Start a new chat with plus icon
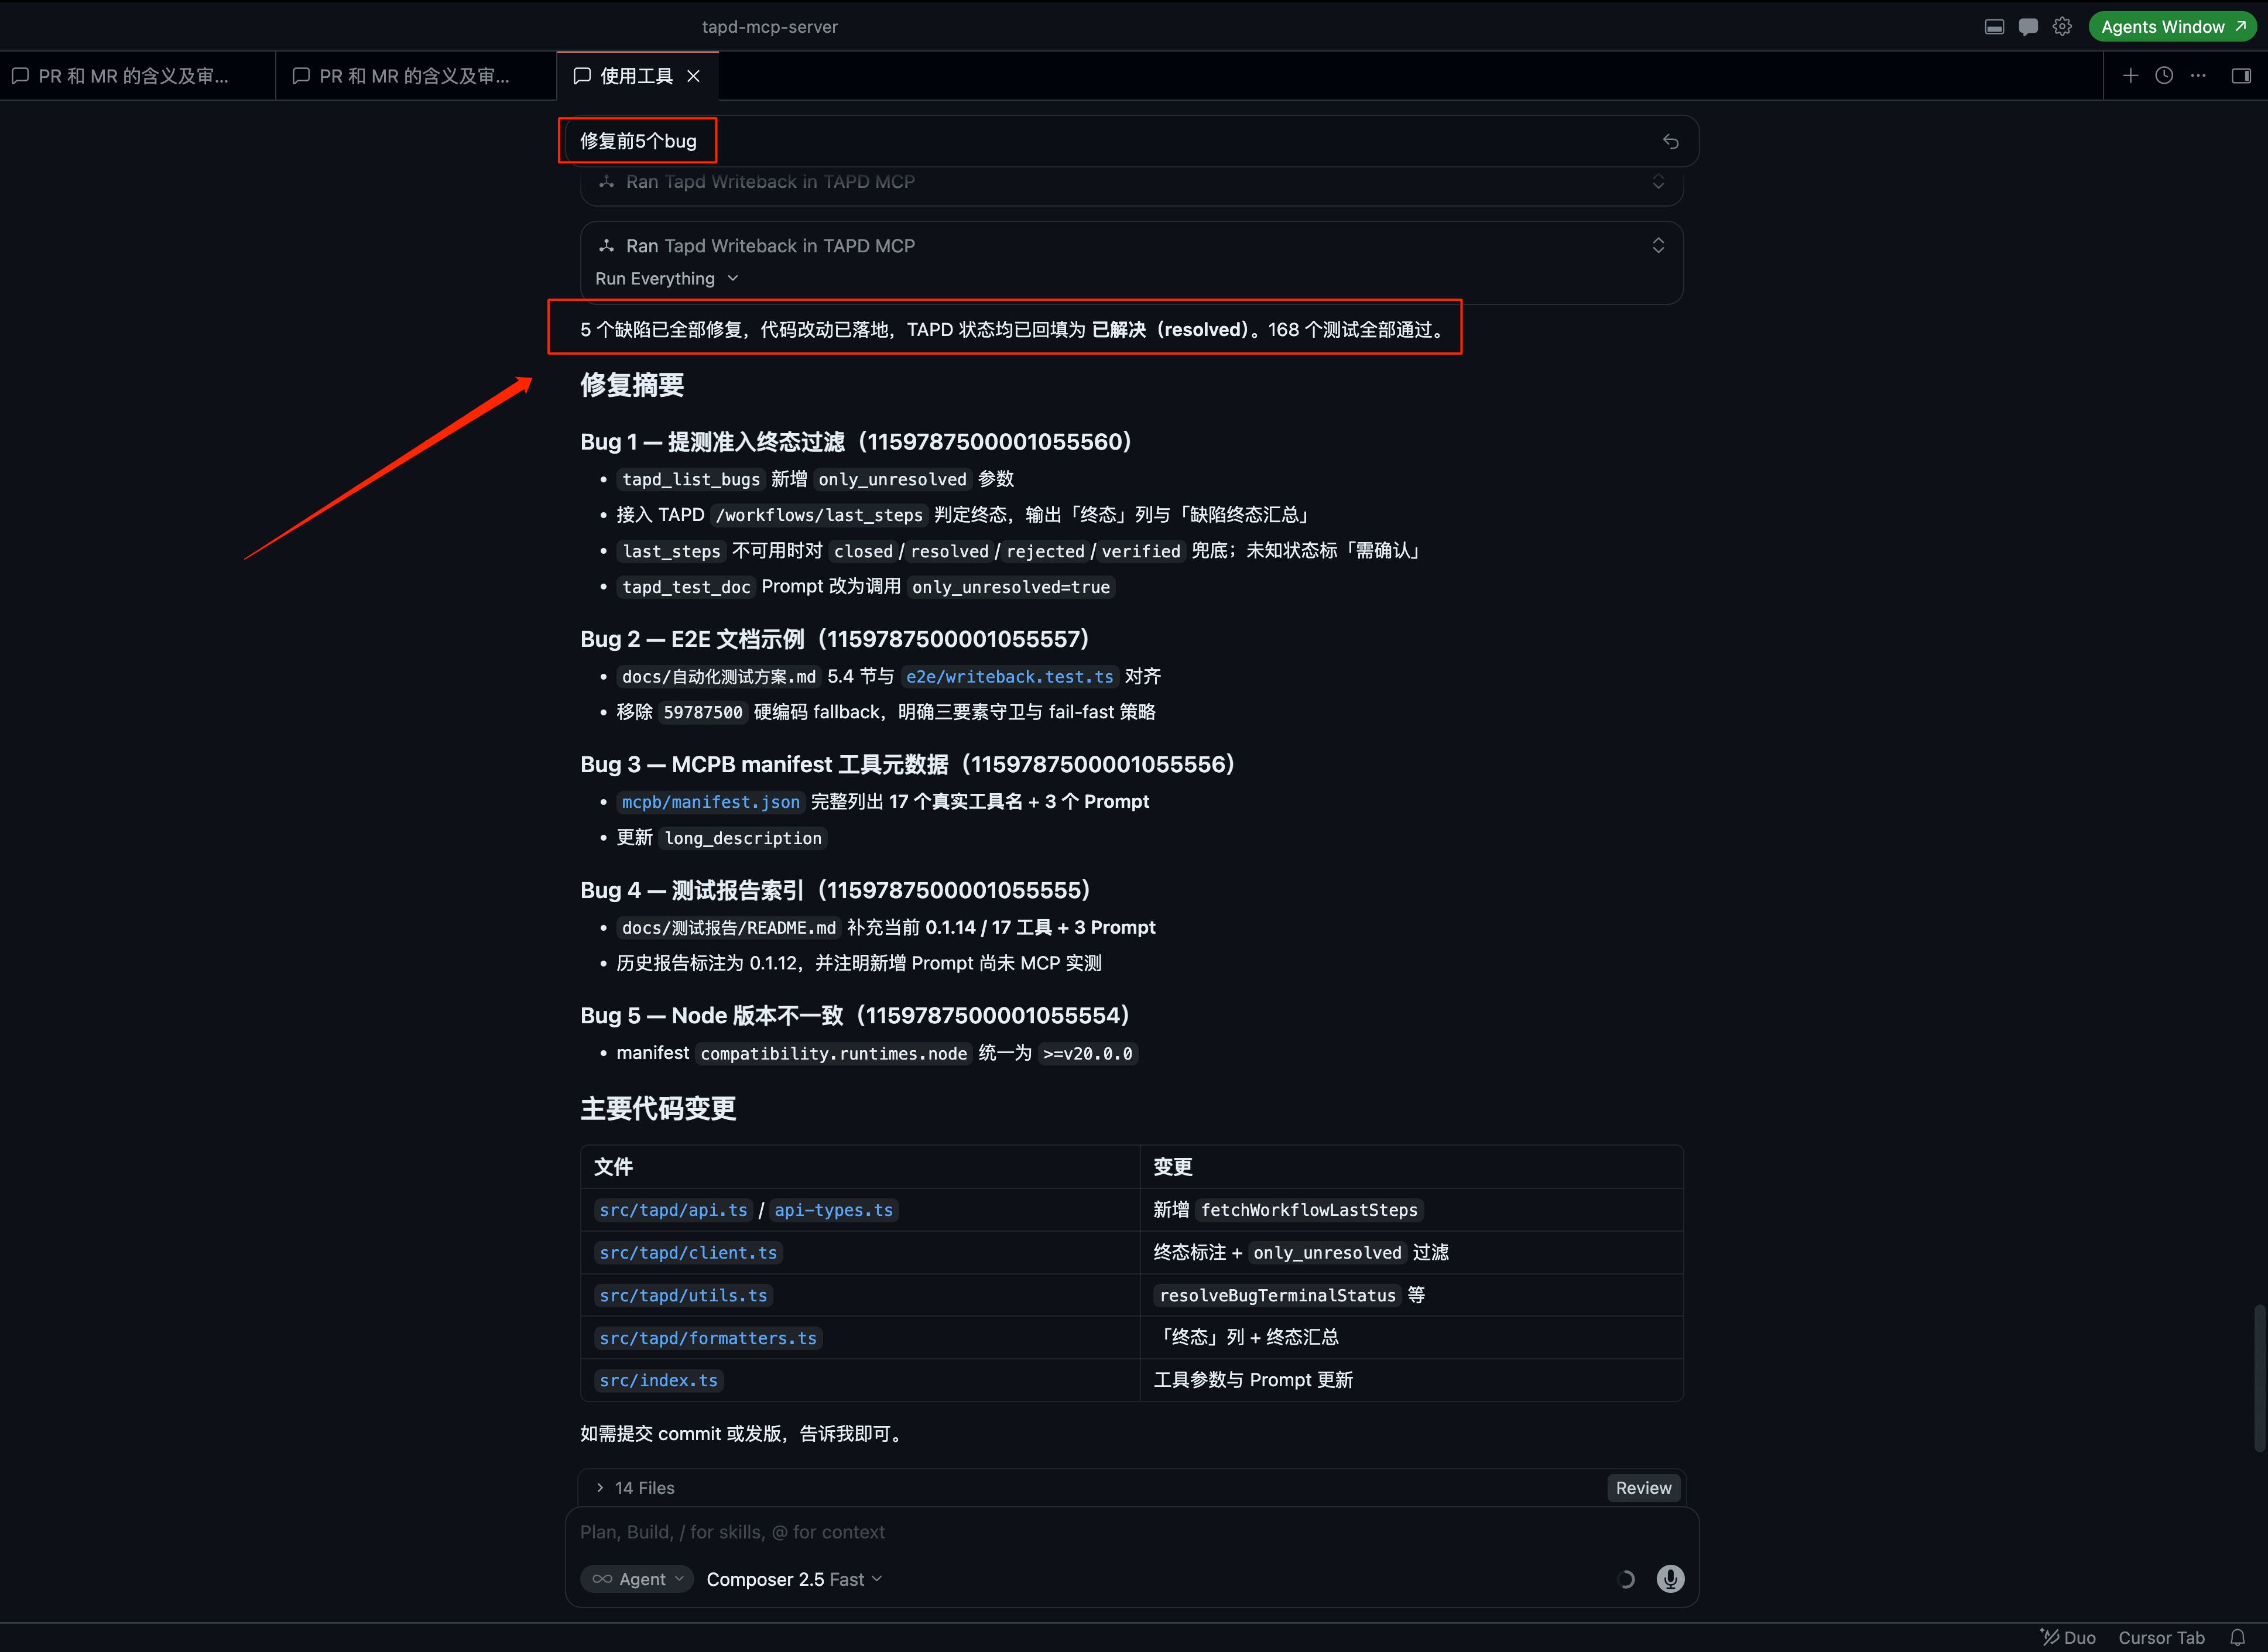Viewport: 2268px width, 1652px height. (x=2130, y=76)
